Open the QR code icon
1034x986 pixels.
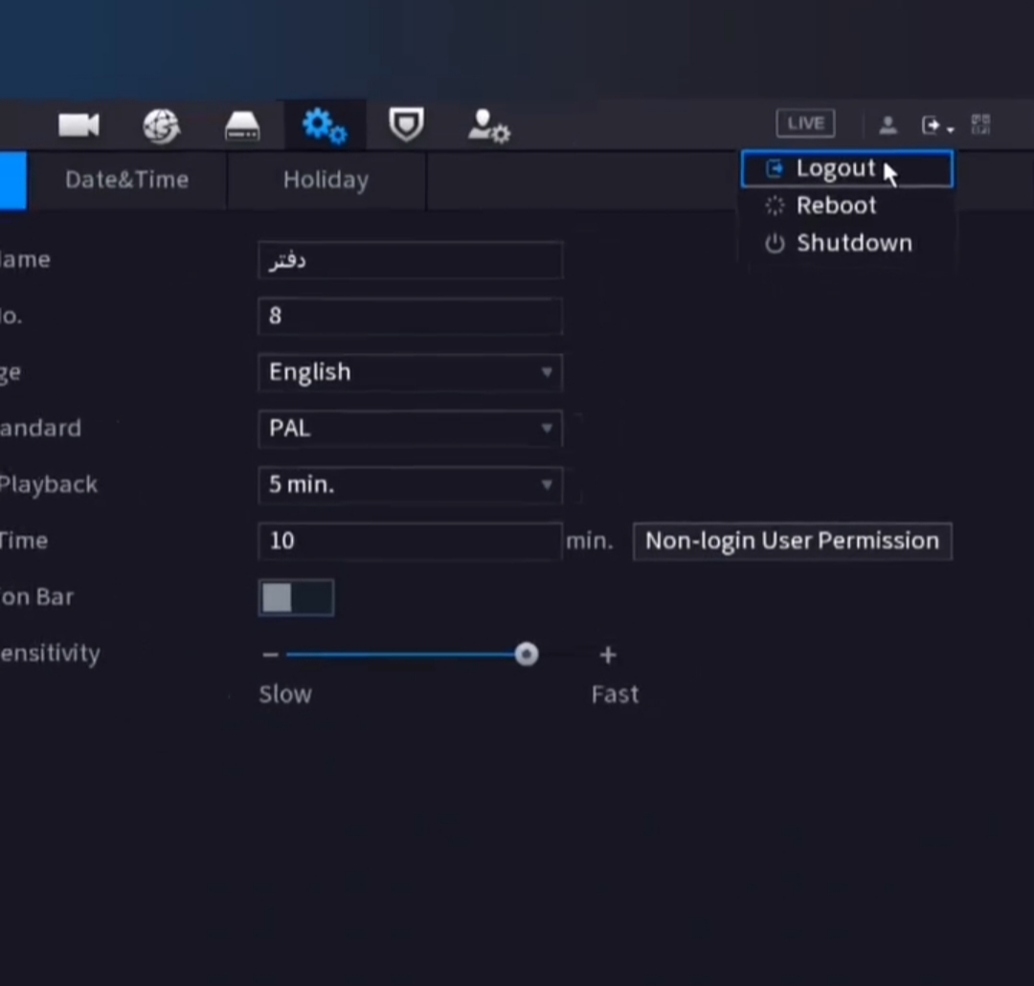[x=980, y=124]
